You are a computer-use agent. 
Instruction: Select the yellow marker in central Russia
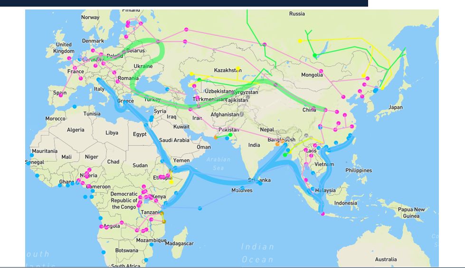[x=300, y=41]
